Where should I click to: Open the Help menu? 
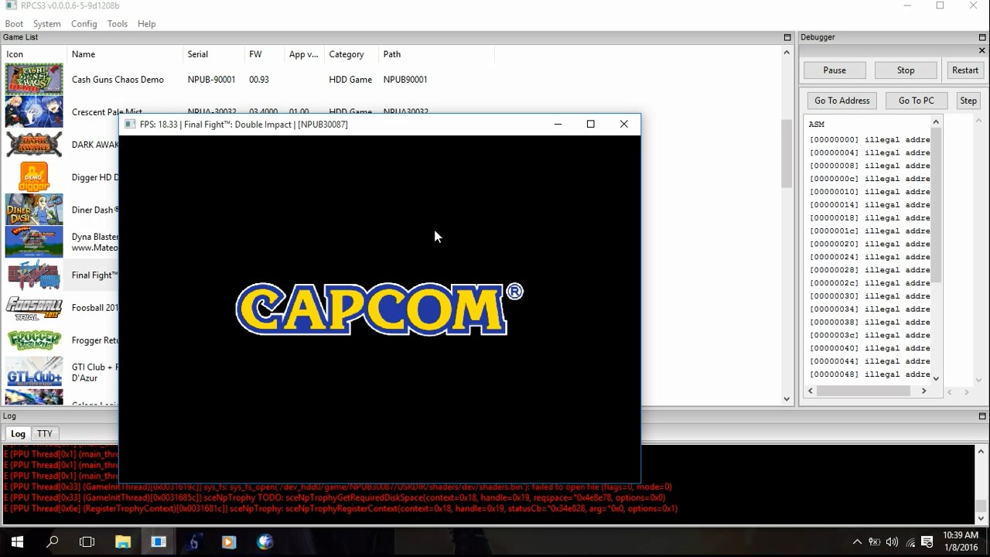click(x=147, y=24)
